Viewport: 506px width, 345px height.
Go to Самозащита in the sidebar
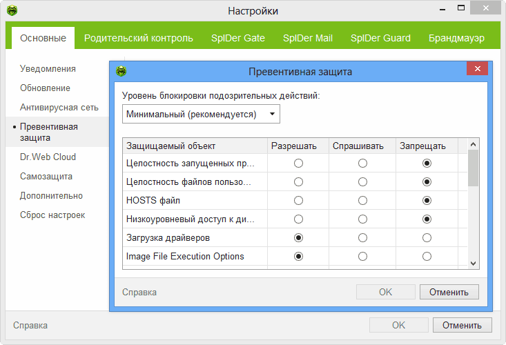tap(46, 176)
